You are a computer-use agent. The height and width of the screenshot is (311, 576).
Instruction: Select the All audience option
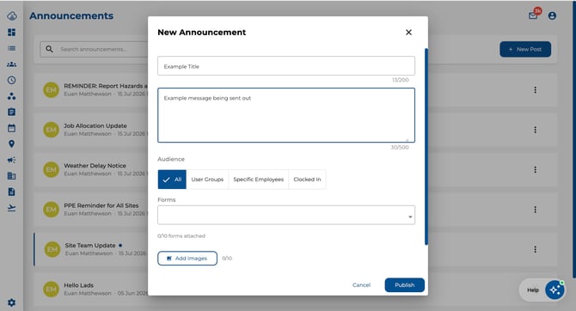click(172, 180)
